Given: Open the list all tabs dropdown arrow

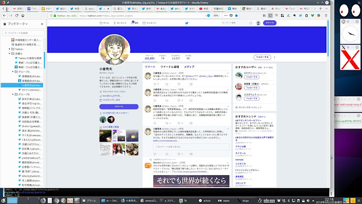Looking at the screenshot, I should tap(326, 8).
